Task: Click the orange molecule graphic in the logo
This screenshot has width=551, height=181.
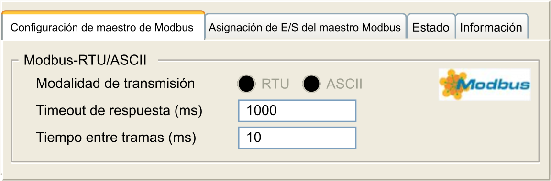Action: pos(454,84)
